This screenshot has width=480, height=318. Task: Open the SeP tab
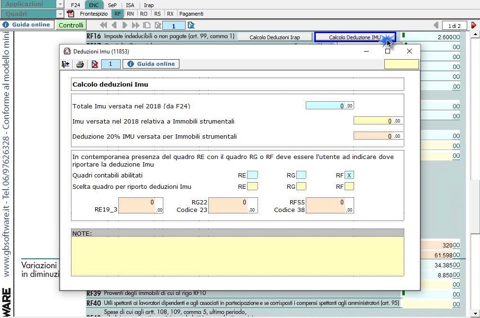112,5
